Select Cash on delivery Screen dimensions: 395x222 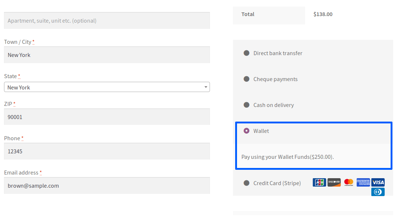click(247, 105)
